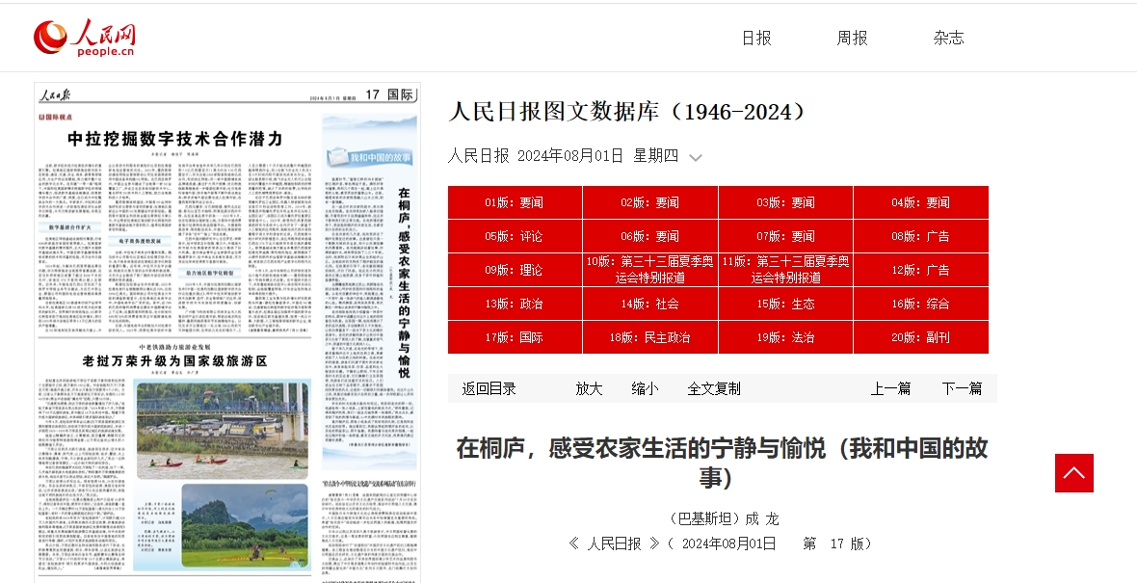Select page 16版: 综合

(921, 304)
